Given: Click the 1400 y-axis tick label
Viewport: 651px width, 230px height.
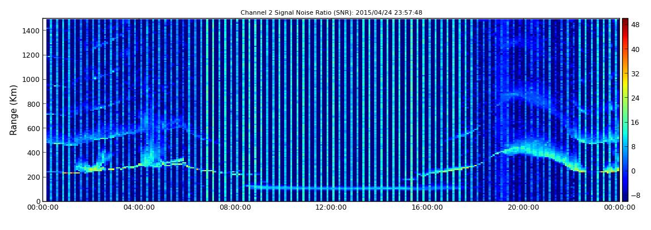Looking at the screenshot, I should (32, 31).
